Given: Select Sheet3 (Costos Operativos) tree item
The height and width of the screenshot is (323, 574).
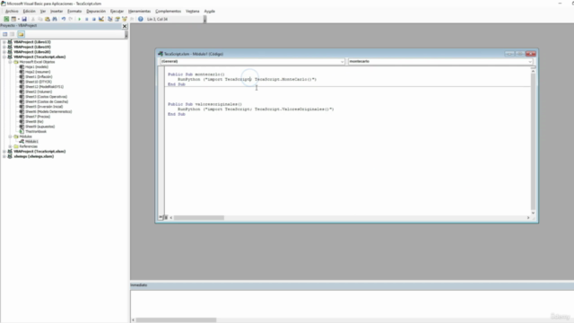Looking at the screenshot, I should (x=46, y=97).
